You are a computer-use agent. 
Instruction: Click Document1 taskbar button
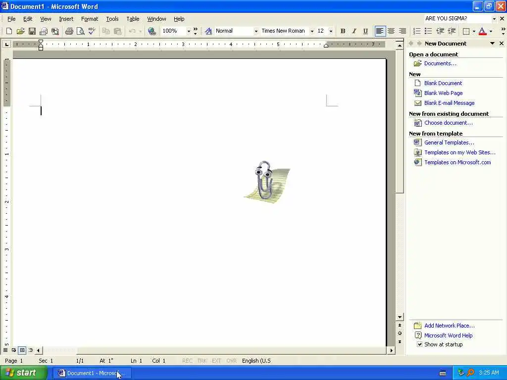click(92, 373)
